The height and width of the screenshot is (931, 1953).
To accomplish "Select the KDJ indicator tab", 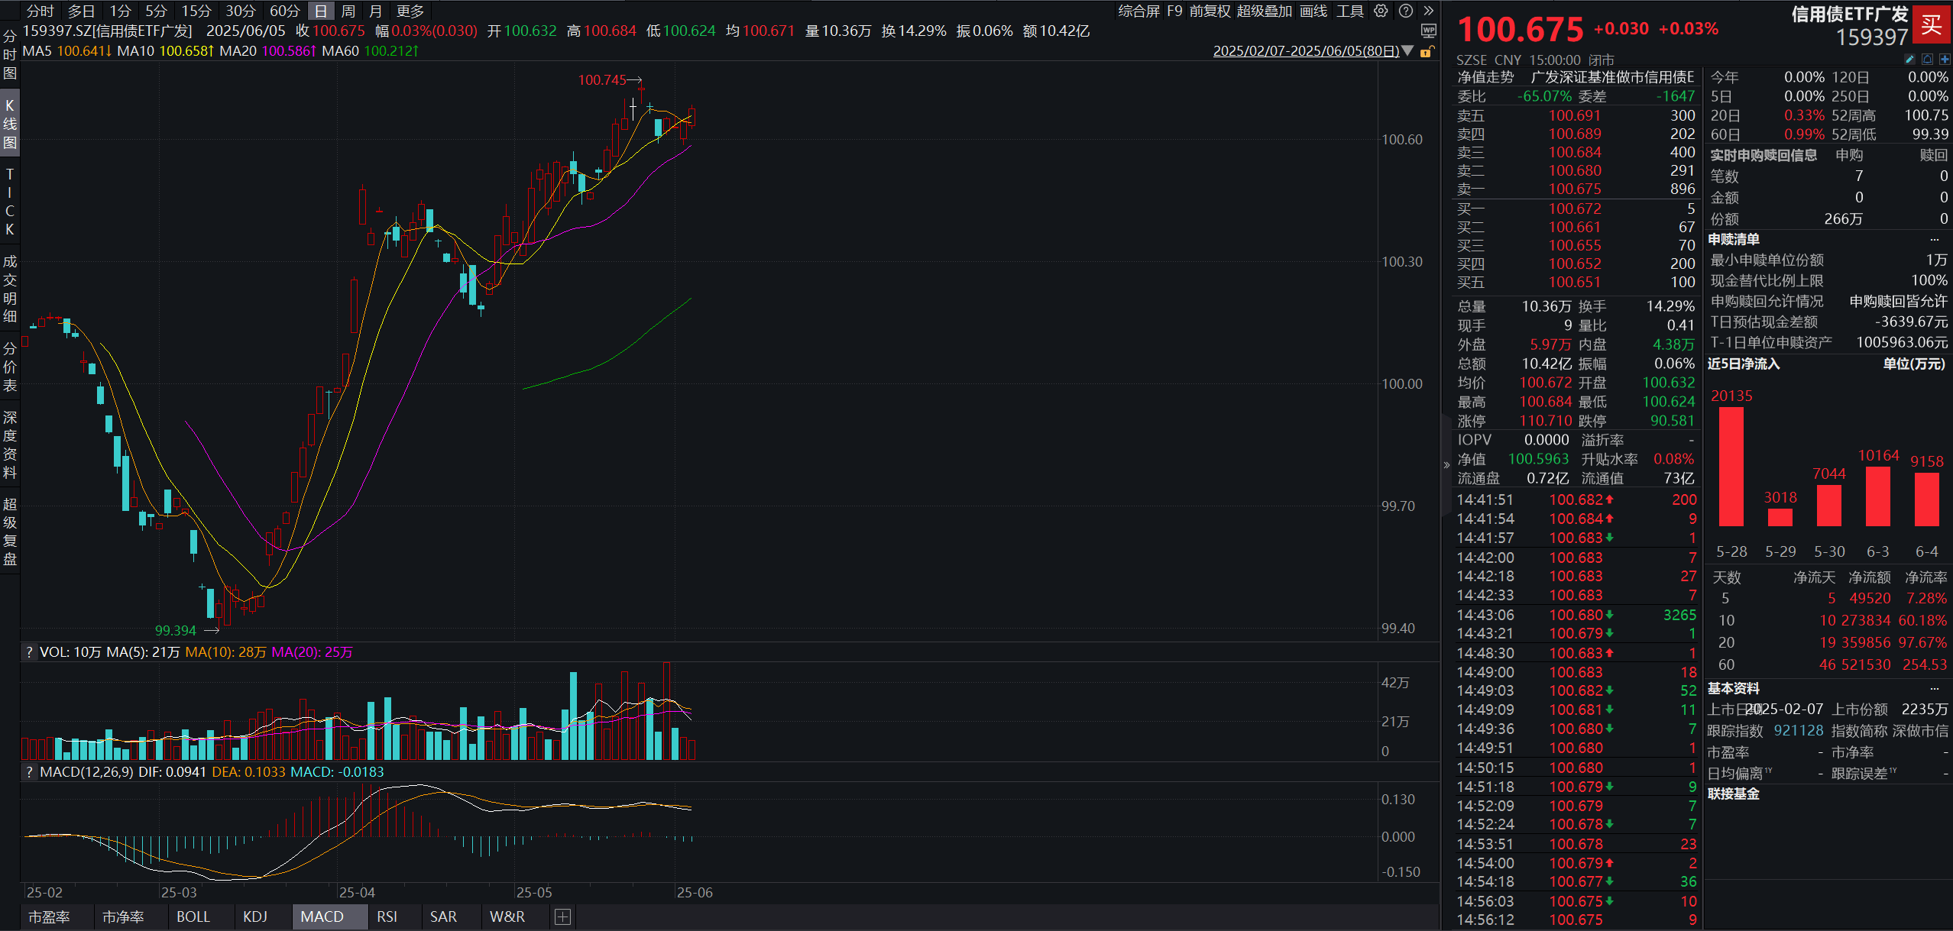I will pyautogui.click(x=255, y=916).
